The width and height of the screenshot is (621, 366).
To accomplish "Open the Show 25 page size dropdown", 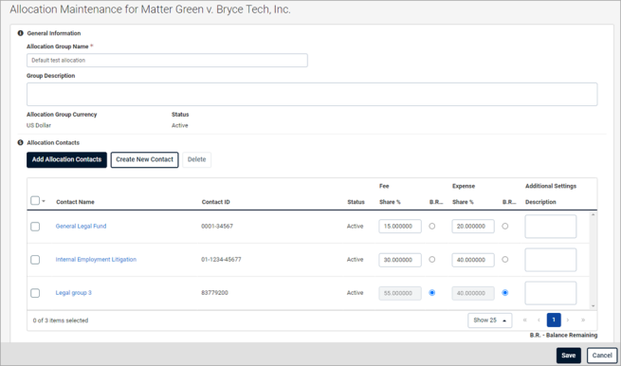I will [x=490, y=320].
